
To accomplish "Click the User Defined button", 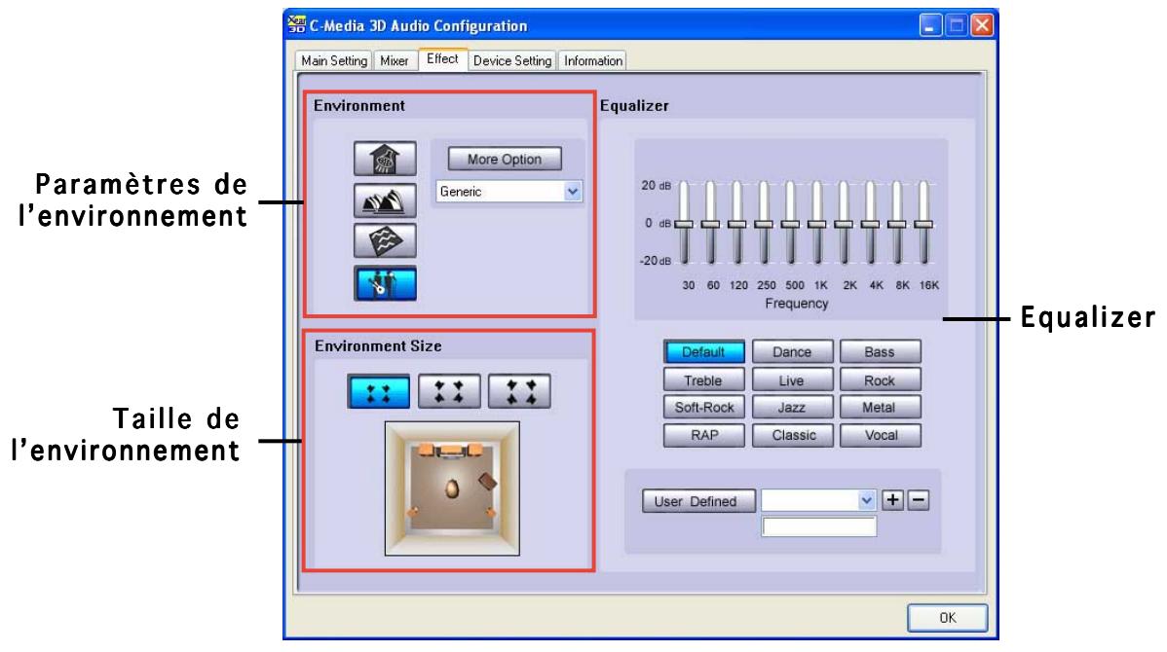I will 698,501.
